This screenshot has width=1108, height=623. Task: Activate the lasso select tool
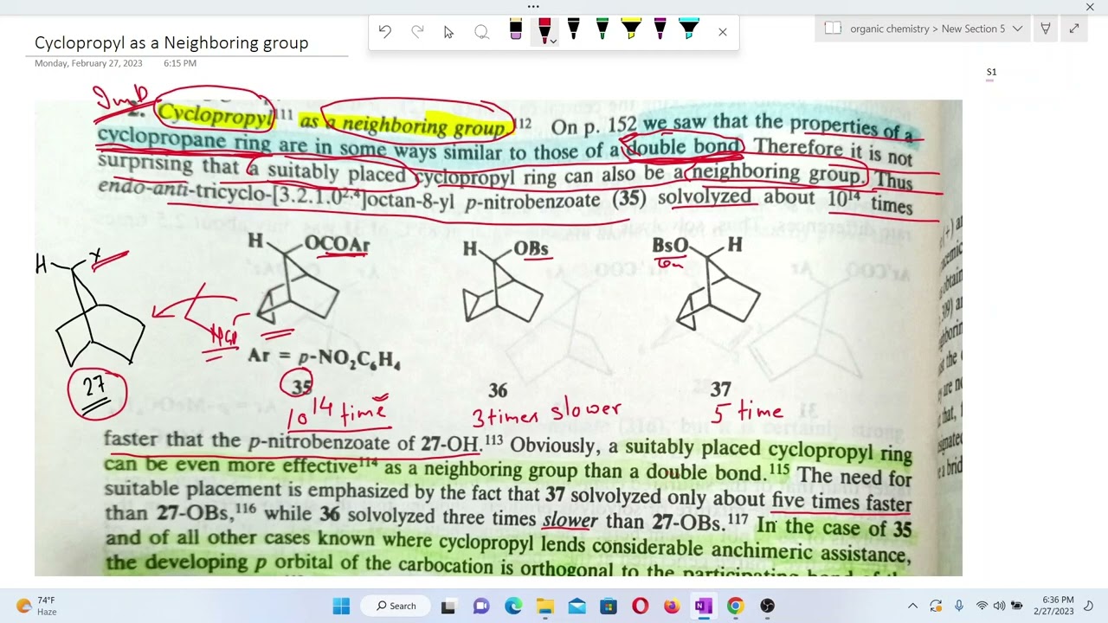(481, 32)
